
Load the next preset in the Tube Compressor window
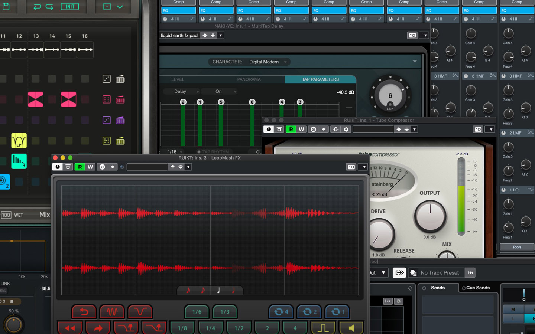(406, 129)
